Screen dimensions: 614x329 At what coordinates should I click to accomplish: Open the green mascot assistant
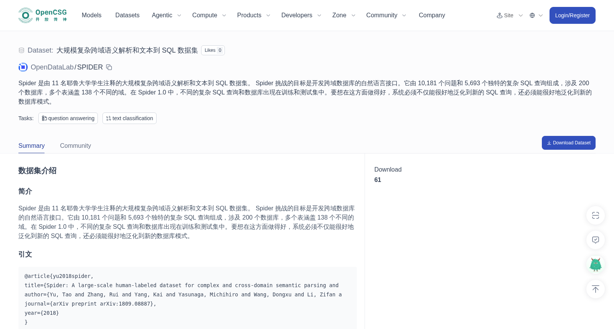tap(596, 265)
